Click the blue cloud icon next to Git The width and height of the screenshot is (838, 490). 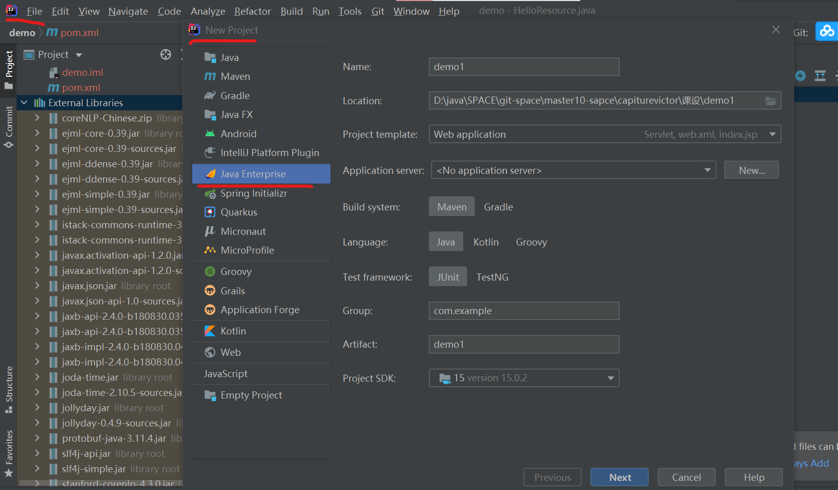click(x=827, y=32)
